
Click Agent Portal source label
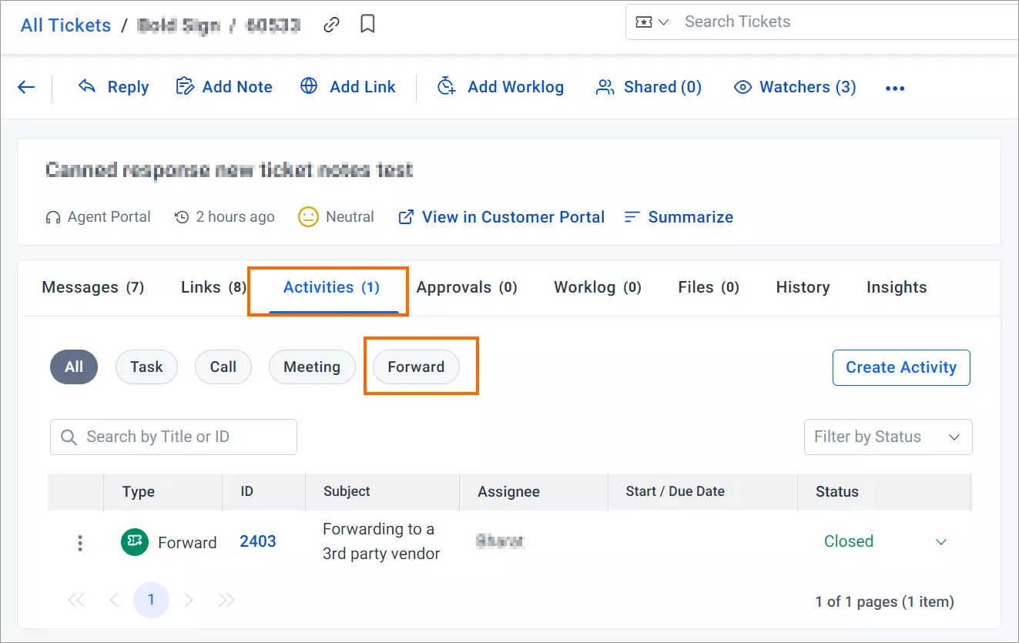point(99,217)
